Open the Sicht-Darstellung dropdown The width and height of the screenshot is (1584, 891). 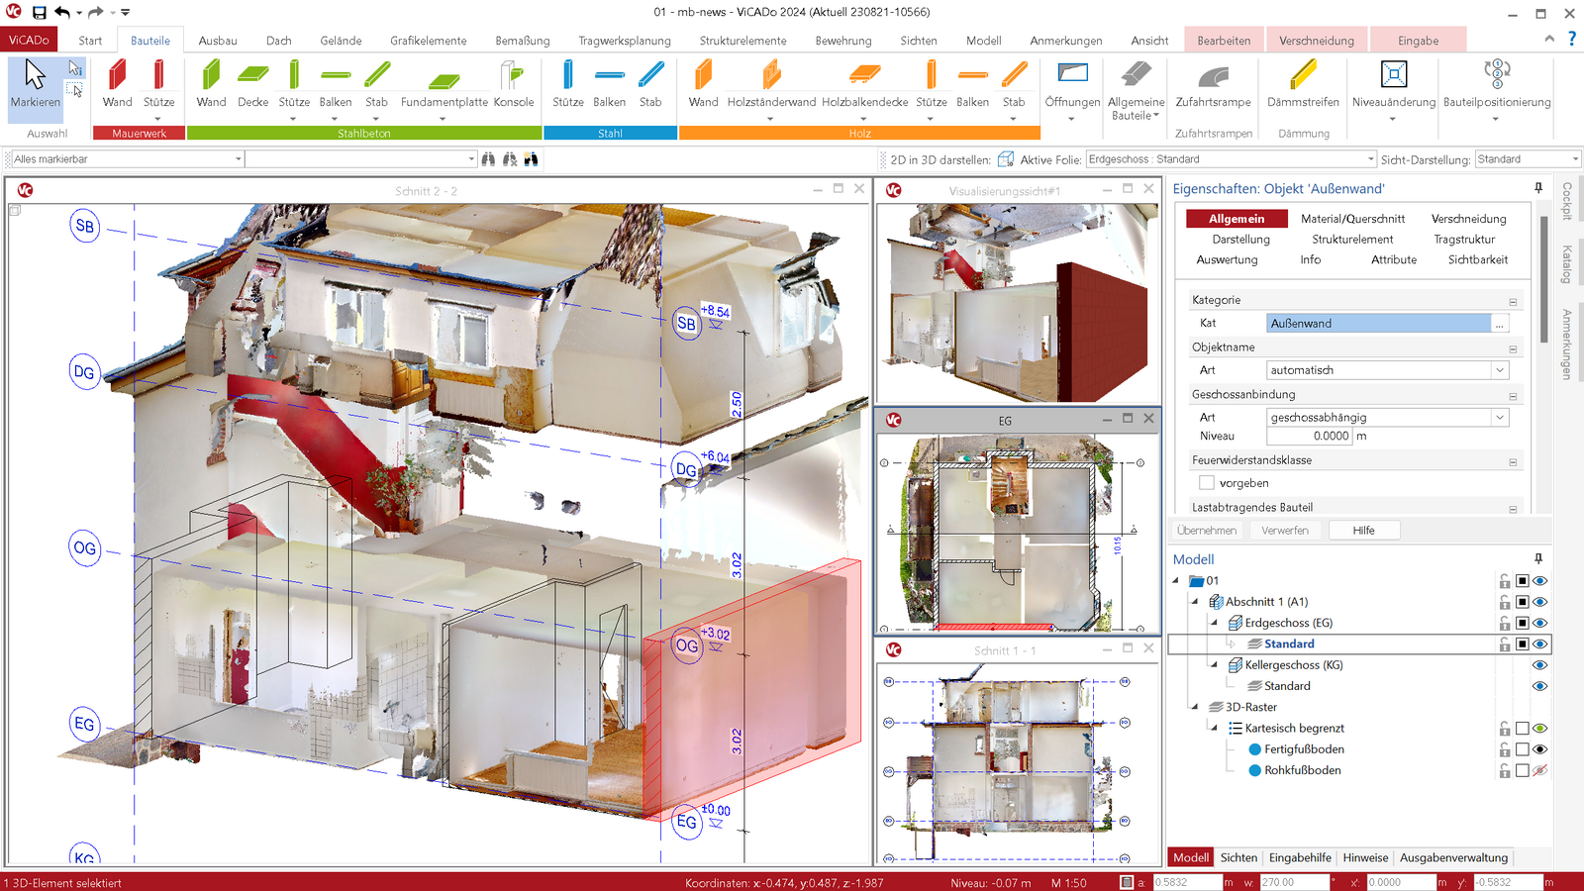pyautogui.click(x=1575, y=159)
